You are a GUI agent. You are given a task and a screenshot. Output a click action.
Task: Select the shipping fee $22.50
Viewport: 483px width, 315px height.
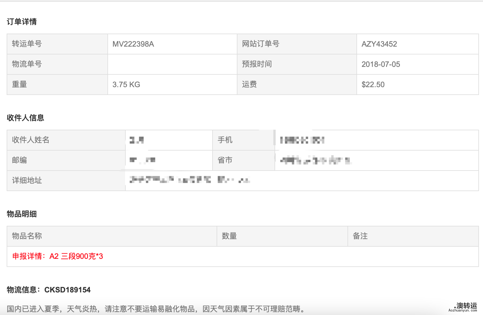tap(373, 85)
